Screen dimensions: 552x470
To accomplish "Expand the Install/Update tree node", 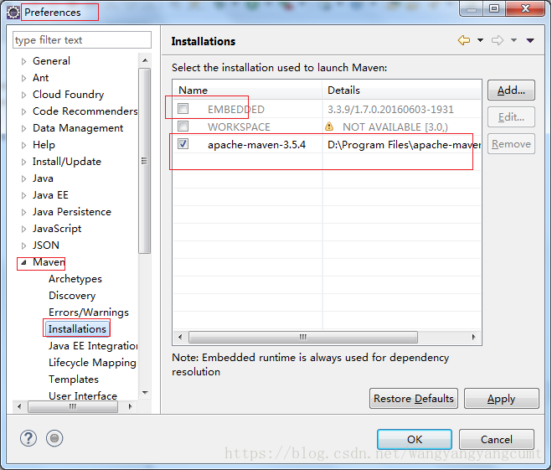I will pyautogui.click(x=23, y=162).
